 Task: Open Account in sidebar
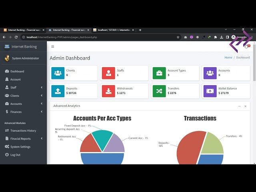point(15,79)
